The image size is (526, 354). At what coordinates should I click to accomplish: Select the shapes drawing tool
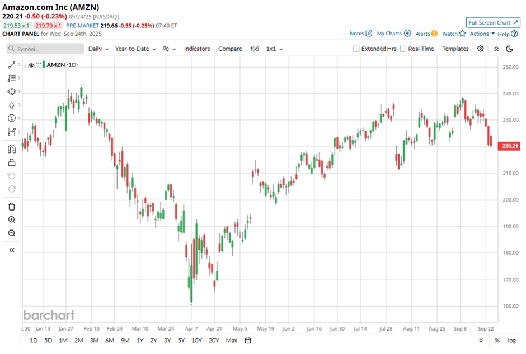click(12, 92)
